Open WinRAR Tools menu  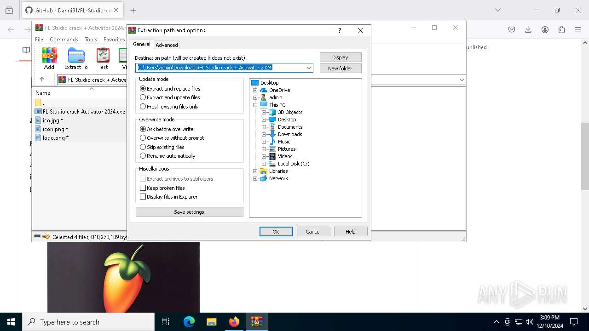click(x=91, y=40)
